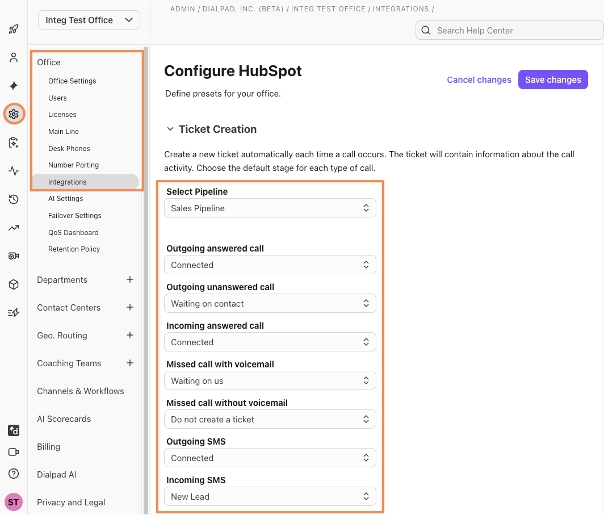Click the history clock icon

14,199
